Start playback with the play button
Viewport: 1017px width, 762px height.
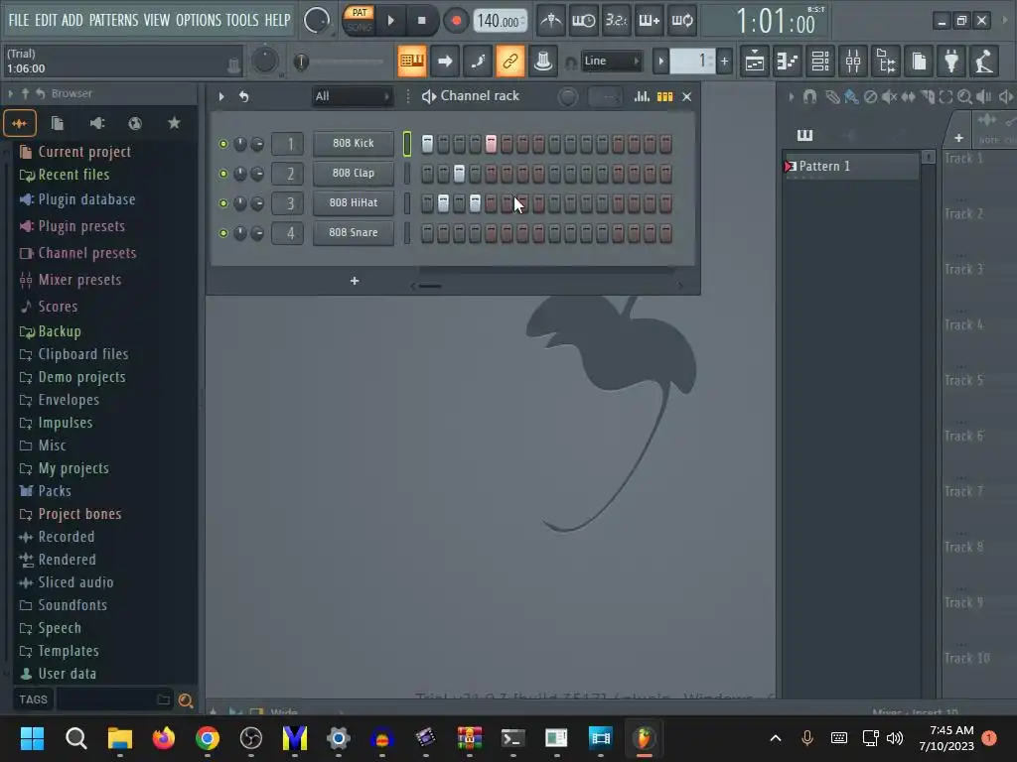tap(390, 21)
